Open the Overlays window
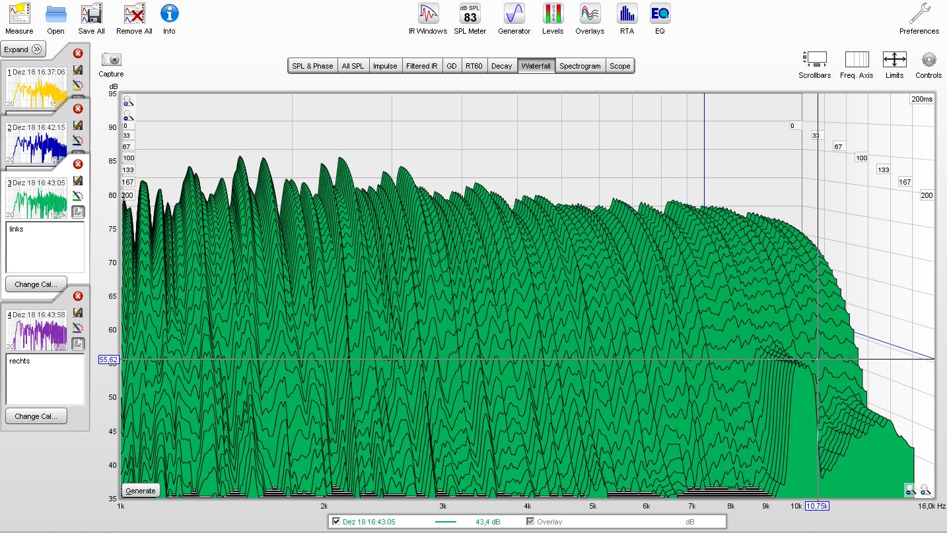 590,18
